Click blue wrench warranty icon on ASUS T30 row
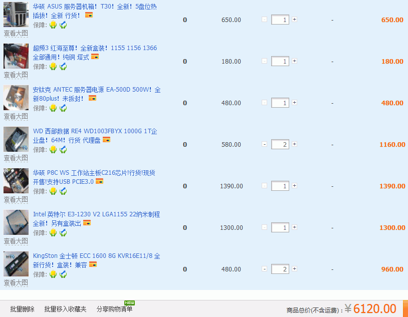This screenshot has height=317, width=408. (x=63, y=25)
